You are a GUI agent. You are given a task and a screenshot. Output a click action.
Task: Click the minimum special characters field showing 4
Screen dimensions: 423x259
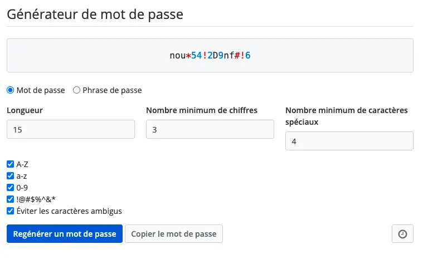pos(349,141)
